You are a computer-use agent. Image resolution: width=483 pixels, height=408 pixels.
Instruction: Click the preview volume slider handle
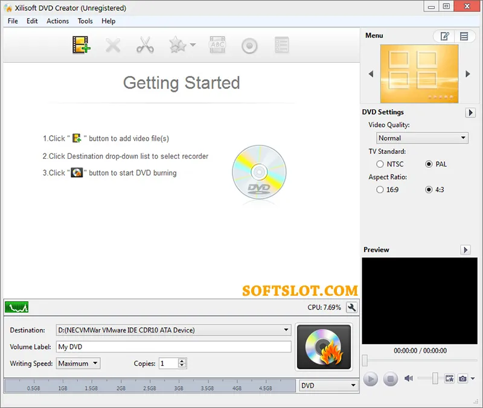point(435,378)
